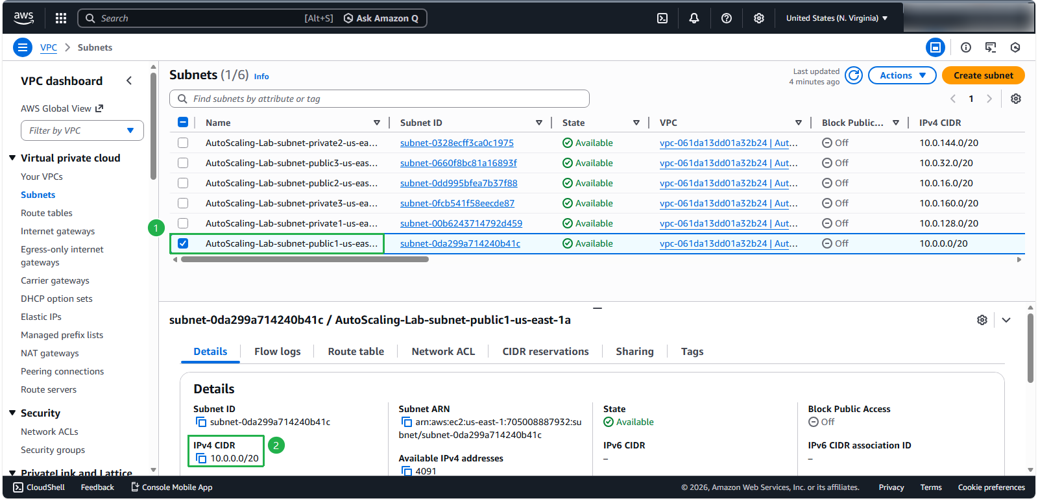
Task: Copy the IPv4 CIDR 10.0.0.0/20 icon
Action: (201, 458)
